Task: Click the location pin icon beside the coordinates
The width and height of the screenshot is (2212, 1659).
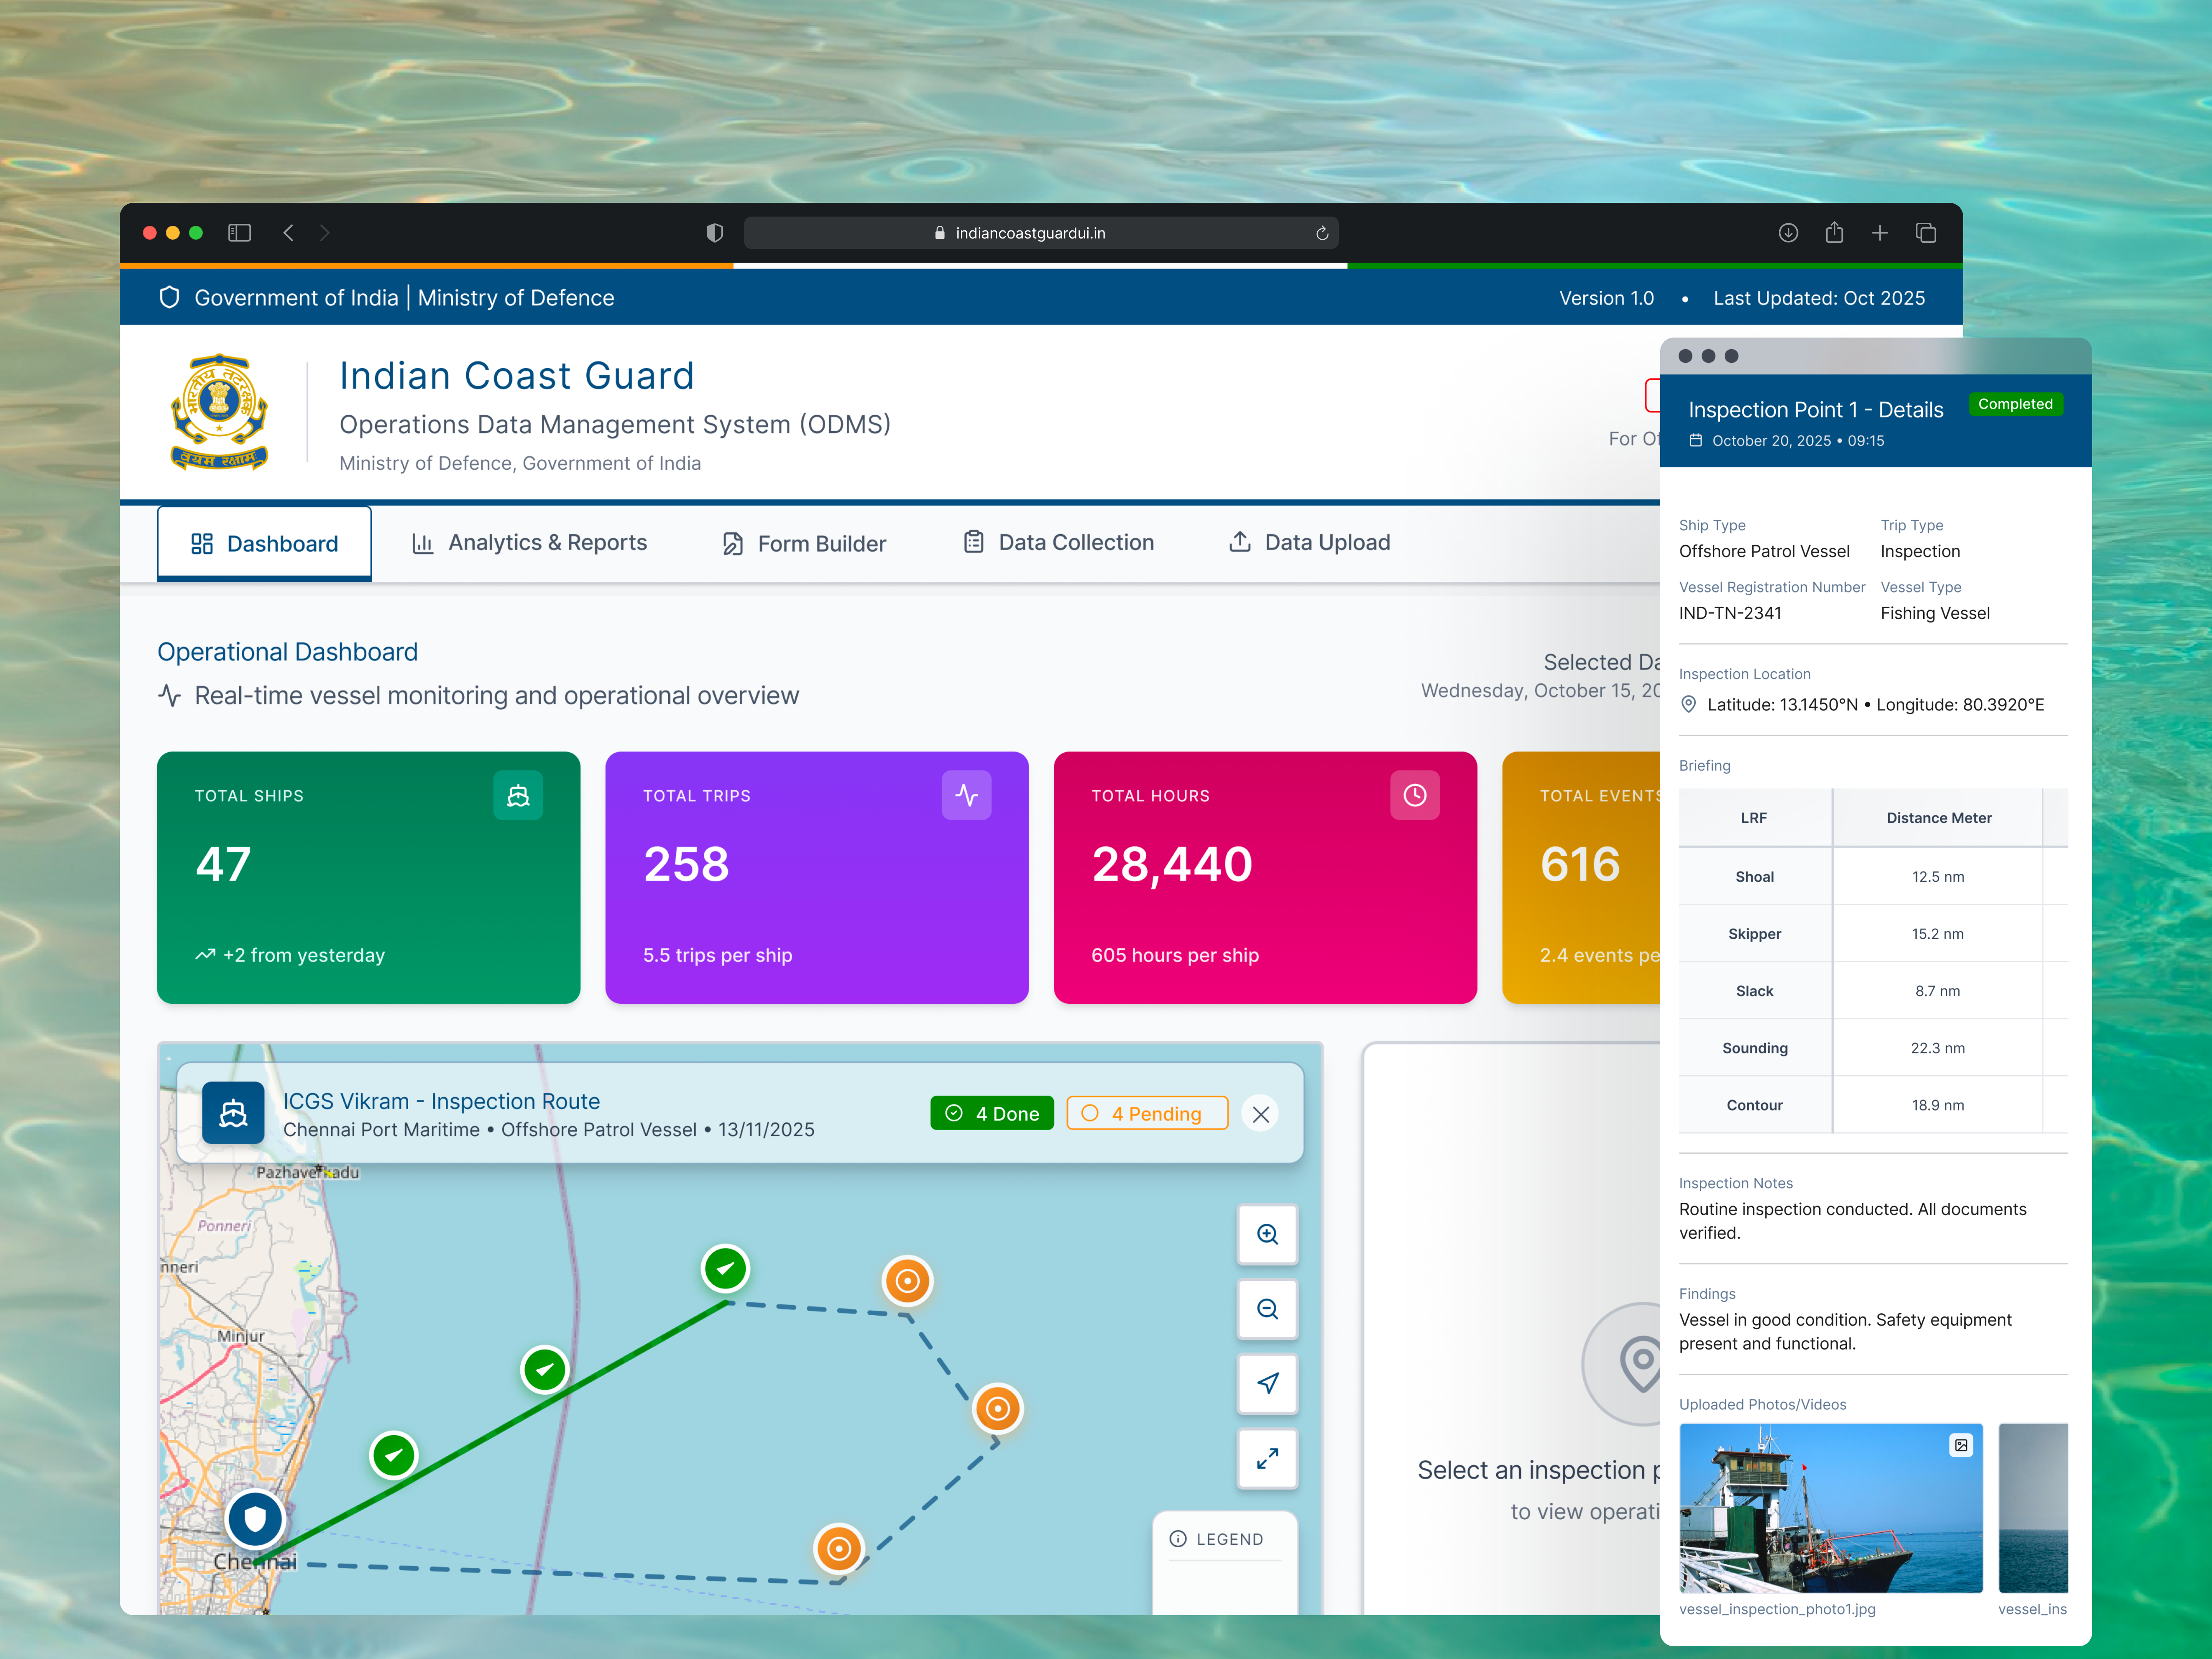Action: point(1689,704)
